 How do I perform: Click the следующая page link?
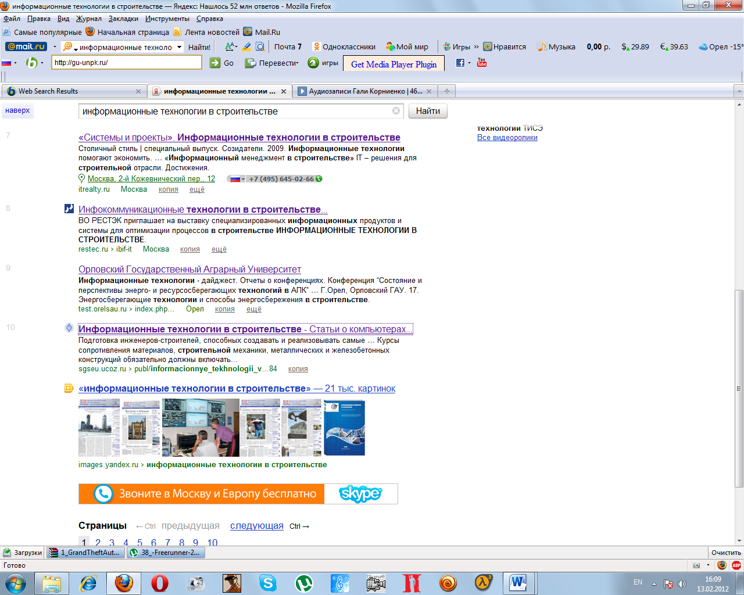point(257,526)
